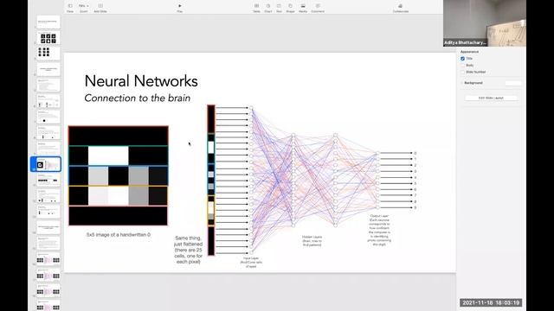
Task: Click the 'Neural Networks' slide title
Action: point(141,81)
